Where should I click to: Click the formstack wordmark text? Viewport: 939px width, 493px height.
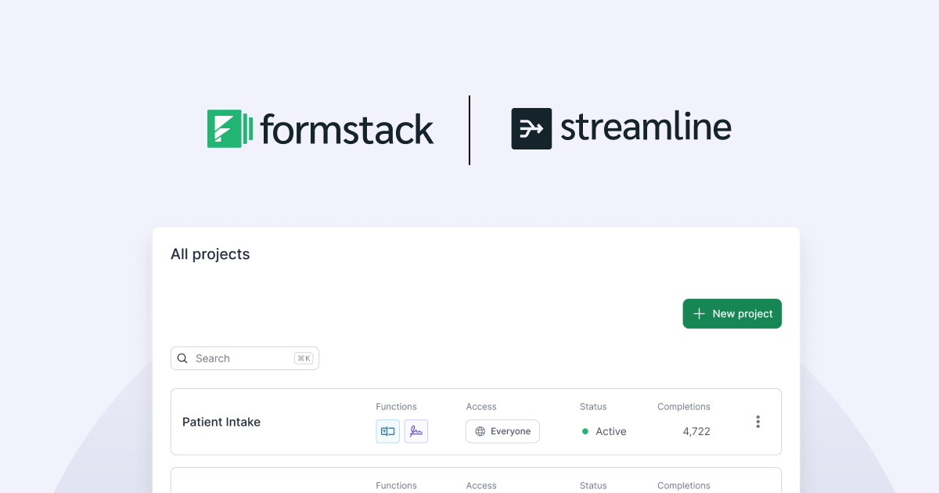pyautogui.click(x=347, y=129)
